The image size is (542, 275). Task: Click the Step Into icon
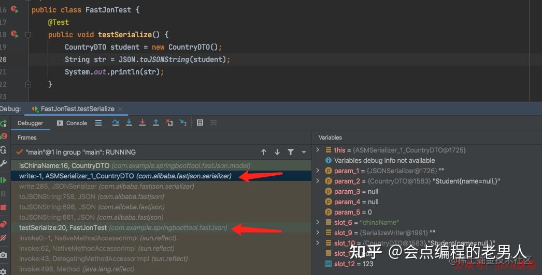129,123
